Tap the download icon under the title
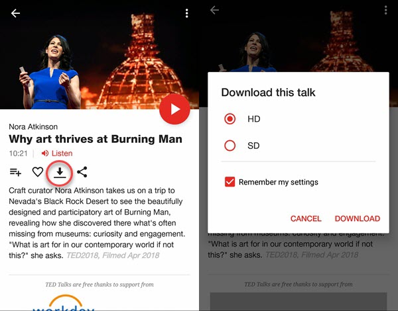The height and width of the screenshot is (311, 398). 60,173
